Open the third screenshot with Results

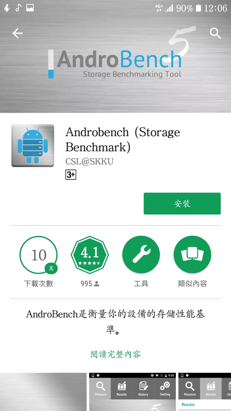(205, 392)
